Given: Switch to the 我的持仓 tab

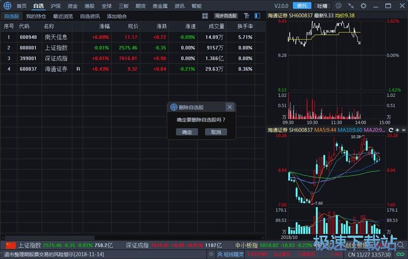Looking at the screenshot, I should click(36, 16).
